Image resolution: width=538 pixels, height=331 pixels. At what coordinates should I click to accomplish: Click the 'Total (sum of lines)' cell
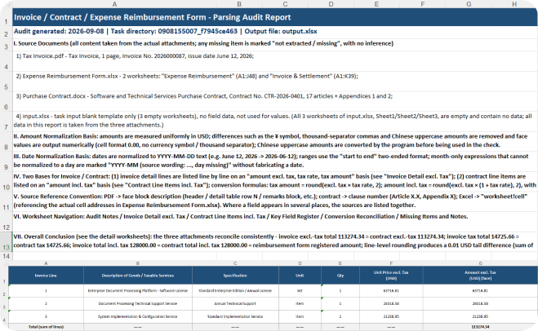pyautogui.click(x=46, y=327)
